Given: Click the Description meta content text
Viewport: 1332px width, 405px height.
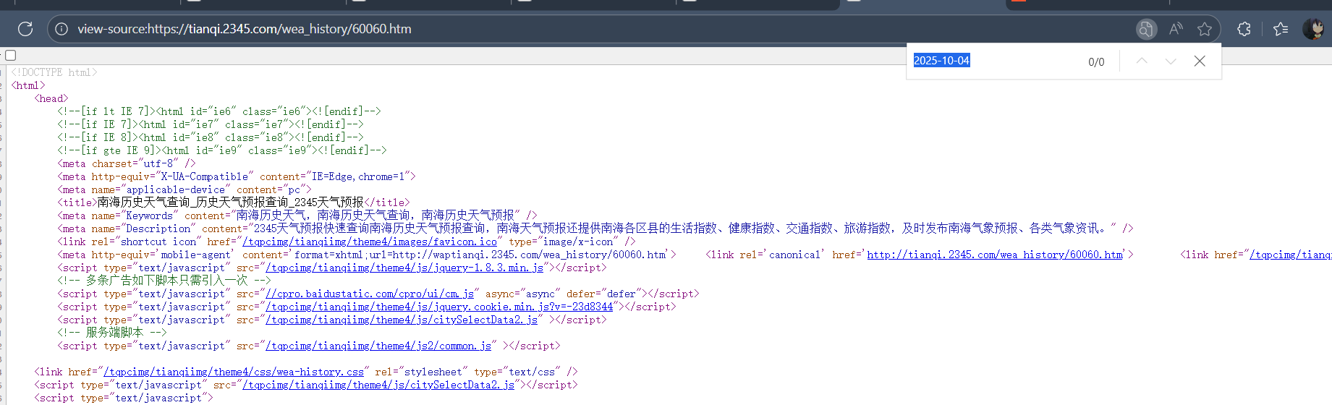Looking at the screenshot, I should coord(684,229).
